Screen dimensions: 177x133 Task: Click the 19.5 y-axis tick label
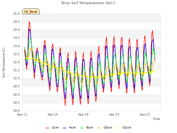(x=17, y=103)
